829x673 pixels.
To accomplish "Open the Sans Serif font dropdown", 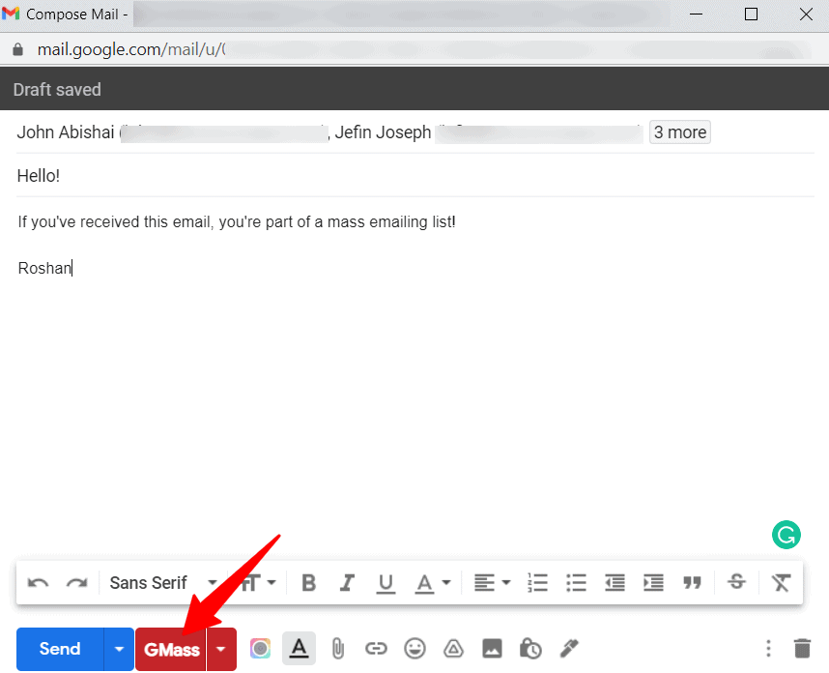I will click(x=161, y=582).
